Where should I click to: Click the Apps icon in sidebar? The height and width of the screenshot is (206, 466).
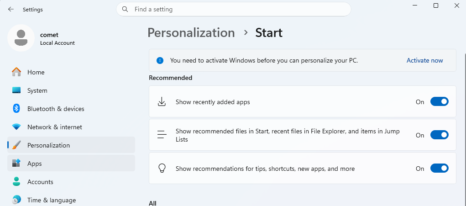coord(16,163)
